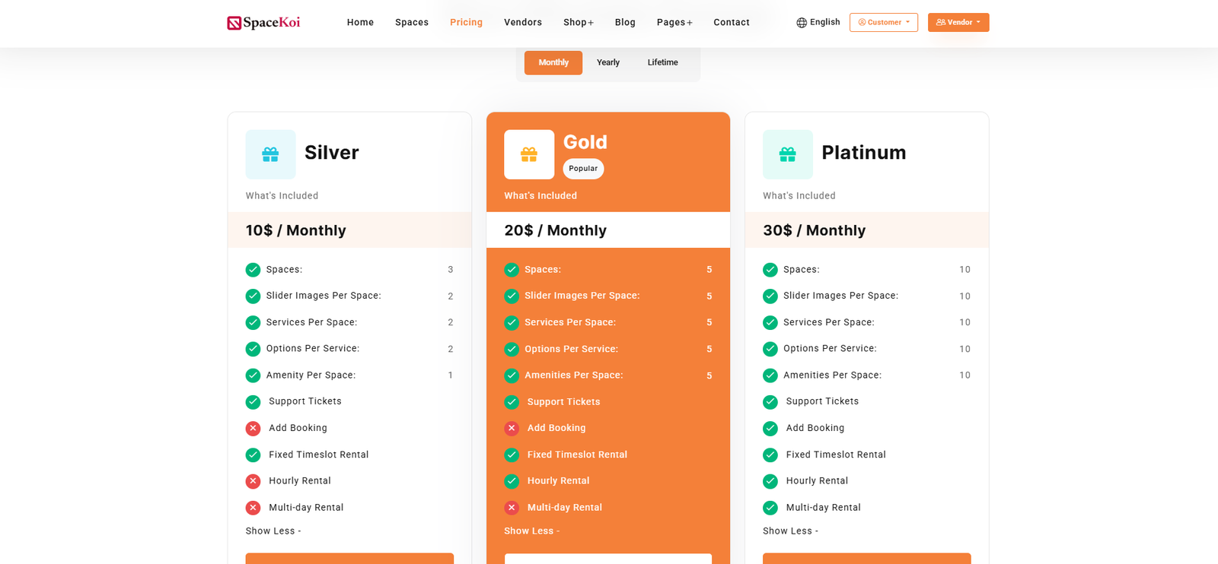
Task: Switch to Lifetime billing option
Action: (662, 63)
